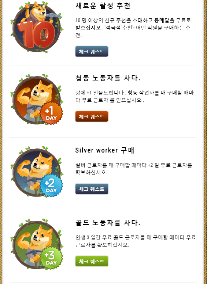Image resolution: width=207 pixels, height=284 pixels.
Task: Click the silver worker quest description text
Action: coord(134,169)
